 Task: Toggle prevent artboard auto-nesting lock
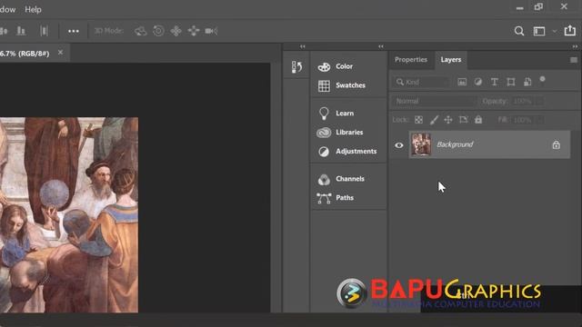tap(463, 120)
